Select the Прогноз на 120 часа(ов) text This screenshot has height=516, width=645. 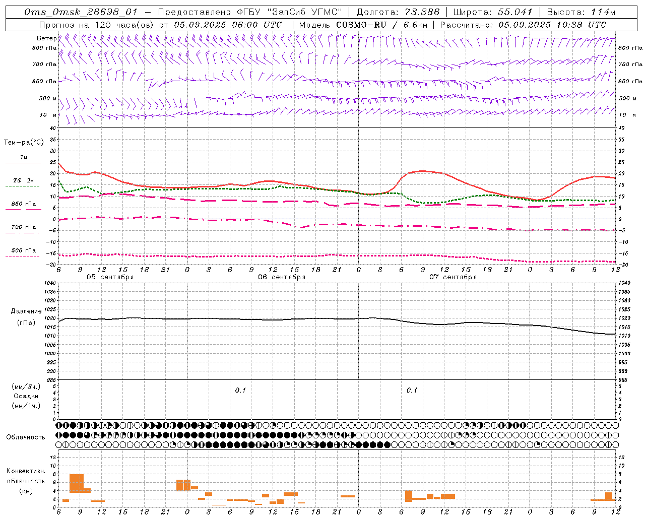97,25
